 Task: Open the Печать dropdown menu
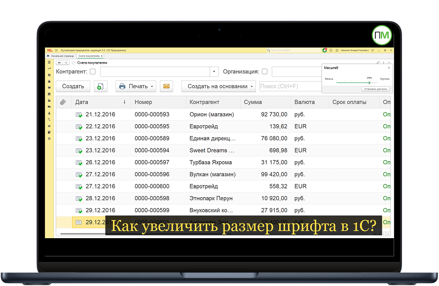(136, 86)
